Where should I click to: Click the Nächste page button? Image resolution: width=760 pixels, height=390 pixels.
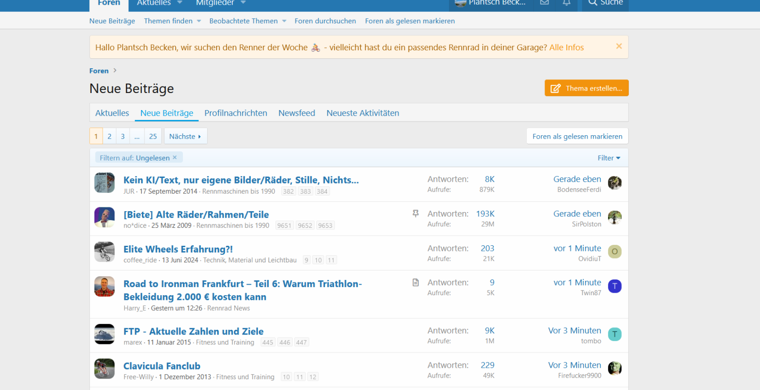185,136
